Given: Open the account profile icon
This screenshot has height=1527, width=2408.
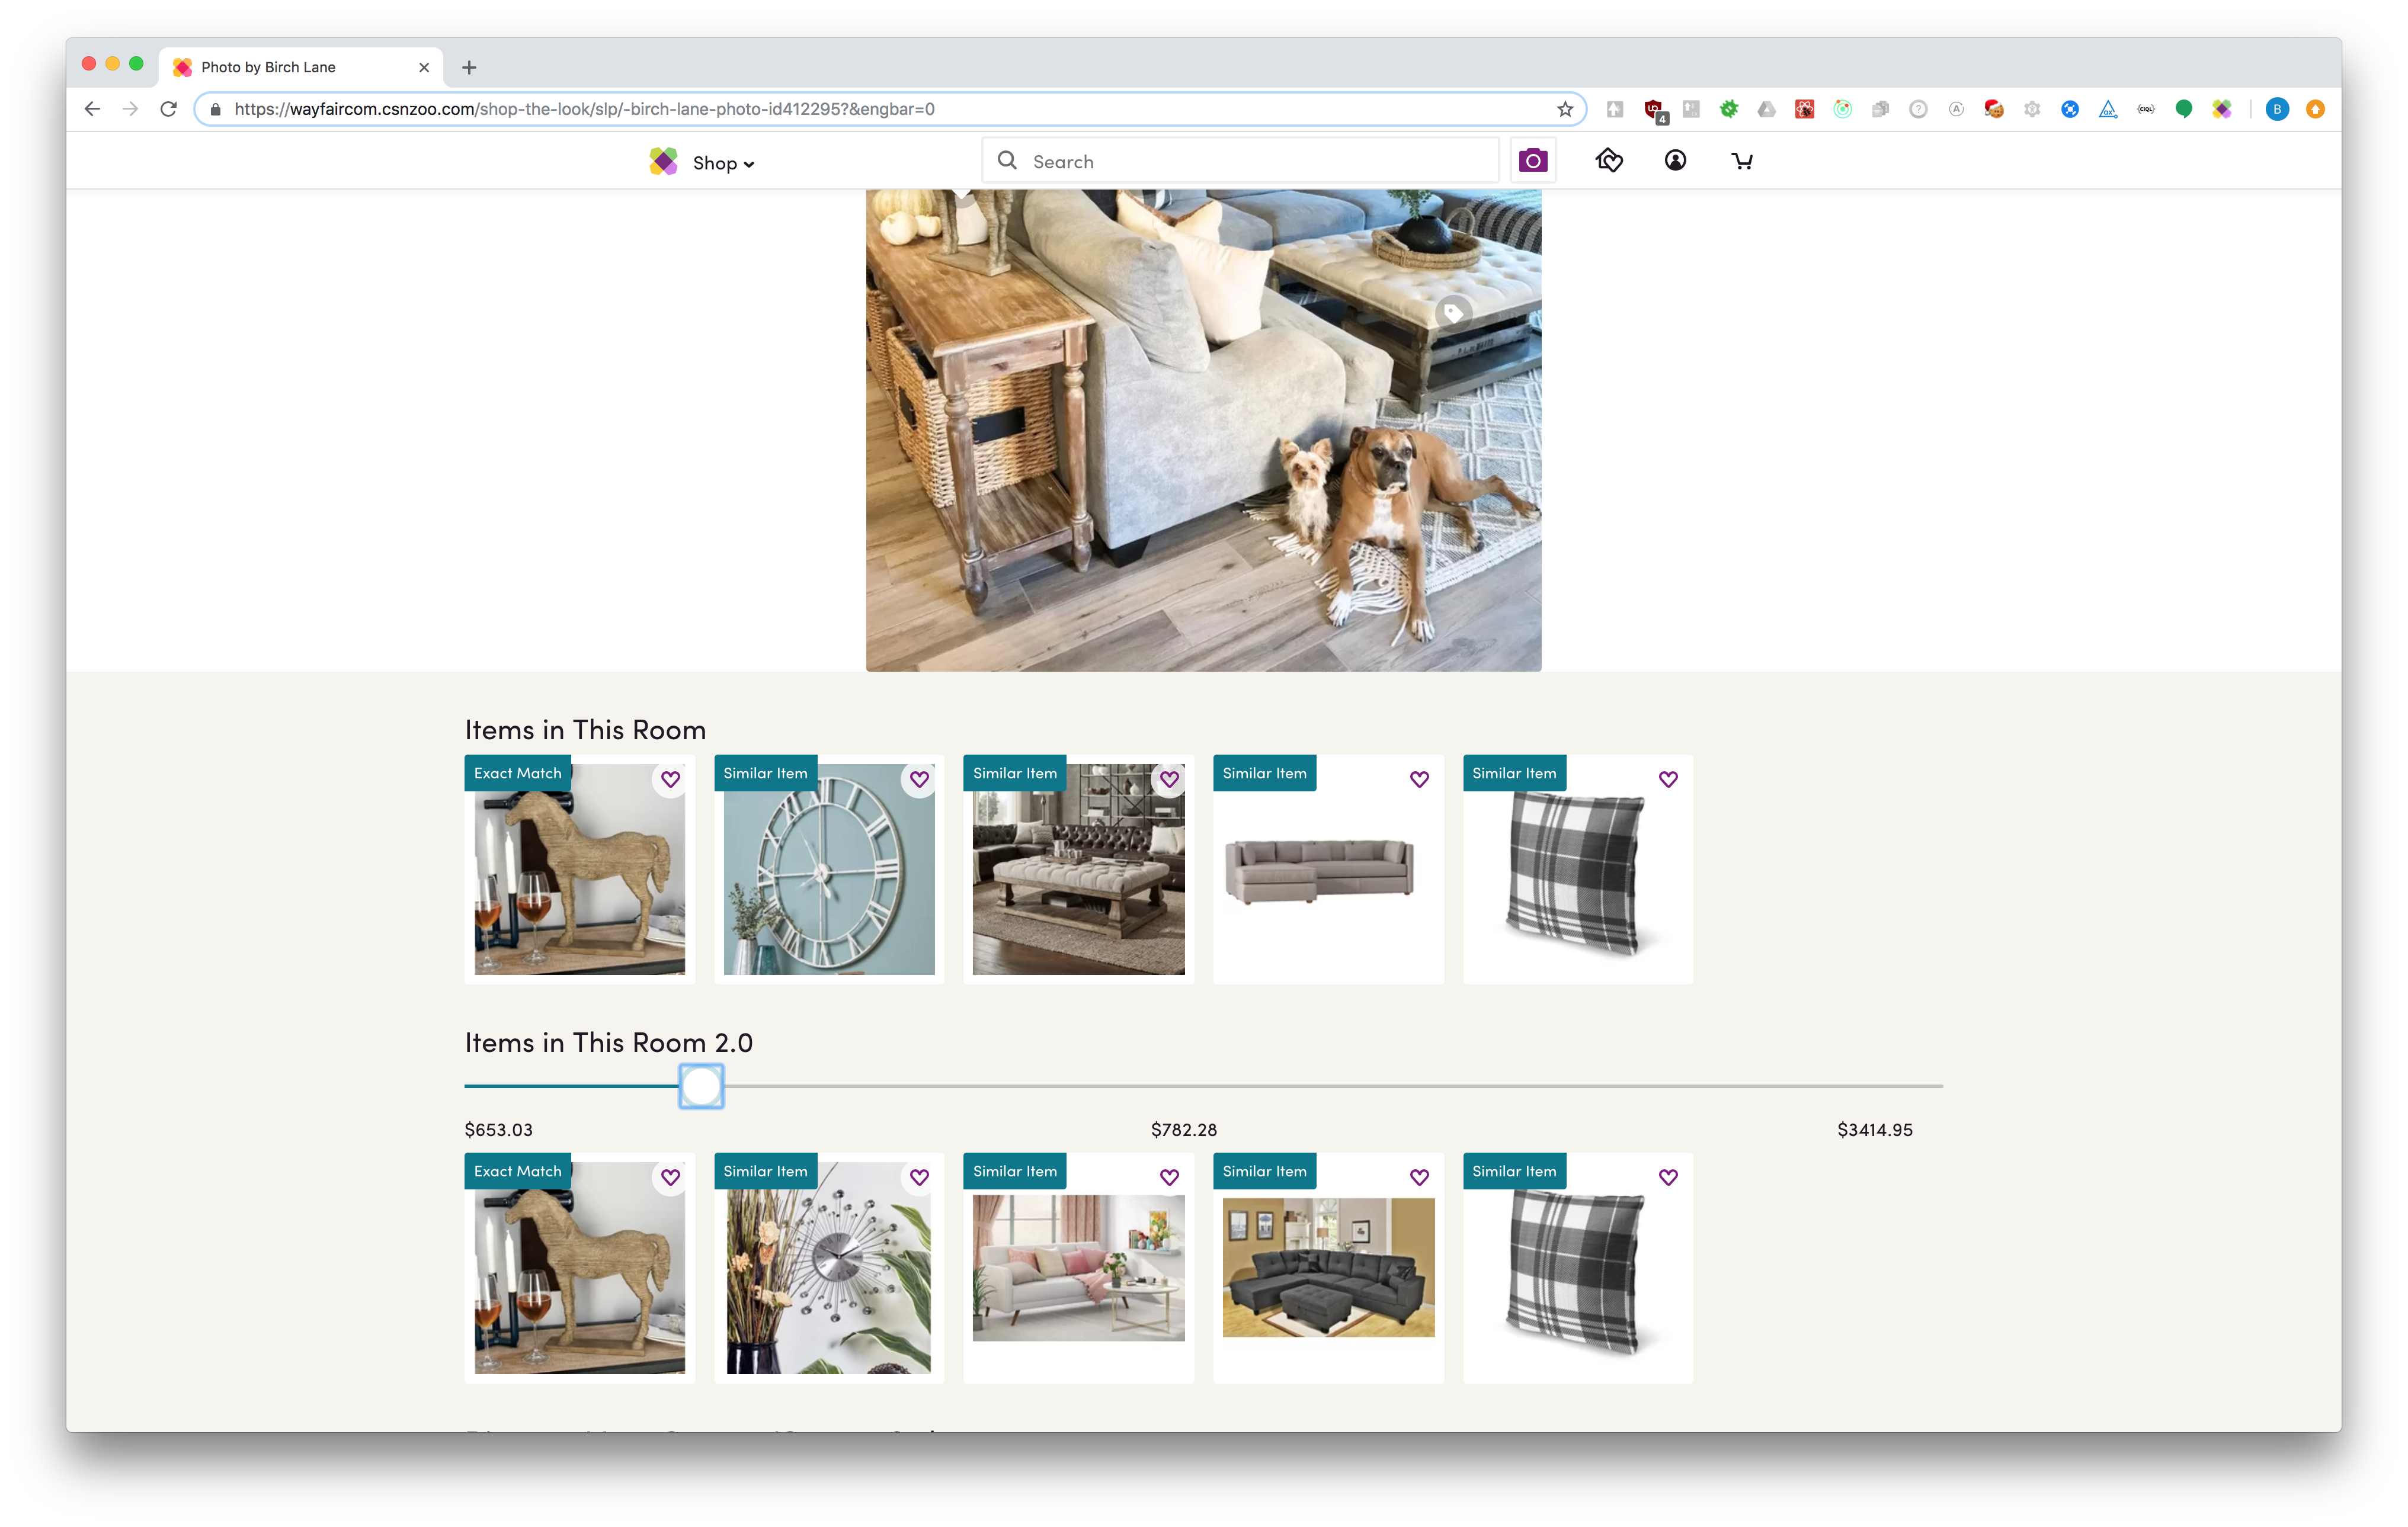Looking at the screenshot, I should 1675,161.
